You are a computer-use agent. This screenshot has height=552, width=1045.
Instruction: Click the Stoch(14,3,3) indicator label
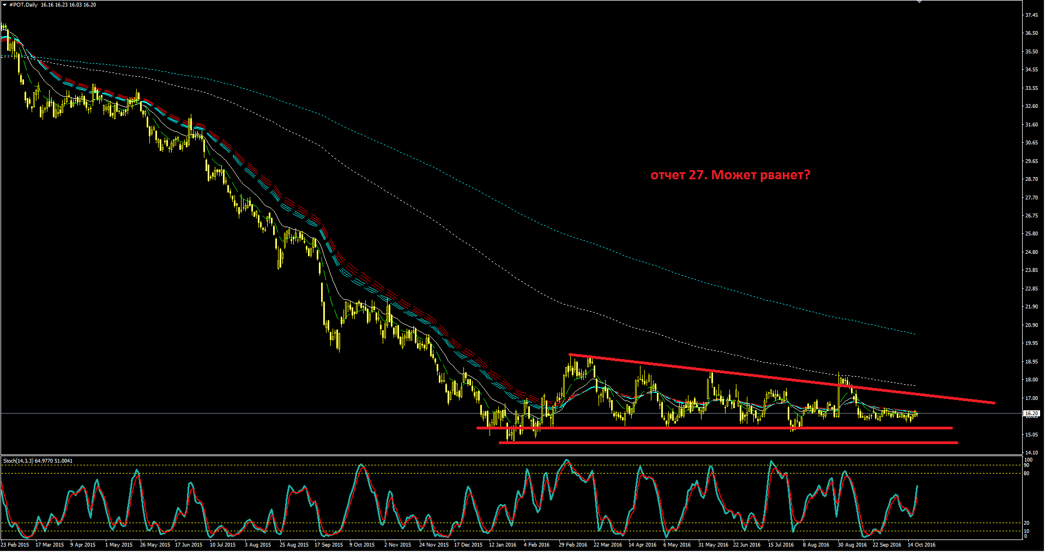38,461
